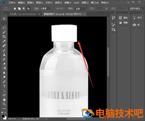Viewport: 145px width, 121px height.
Task: Open the status bar info arrow
Action: click(x=46, y=119)
